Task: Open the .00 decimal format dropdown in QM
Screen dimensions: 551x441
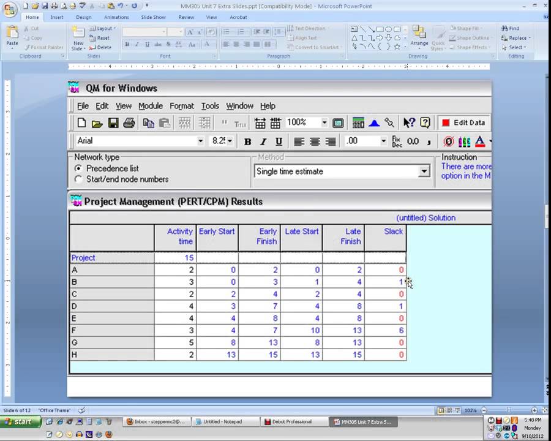Action: point(383,141)
